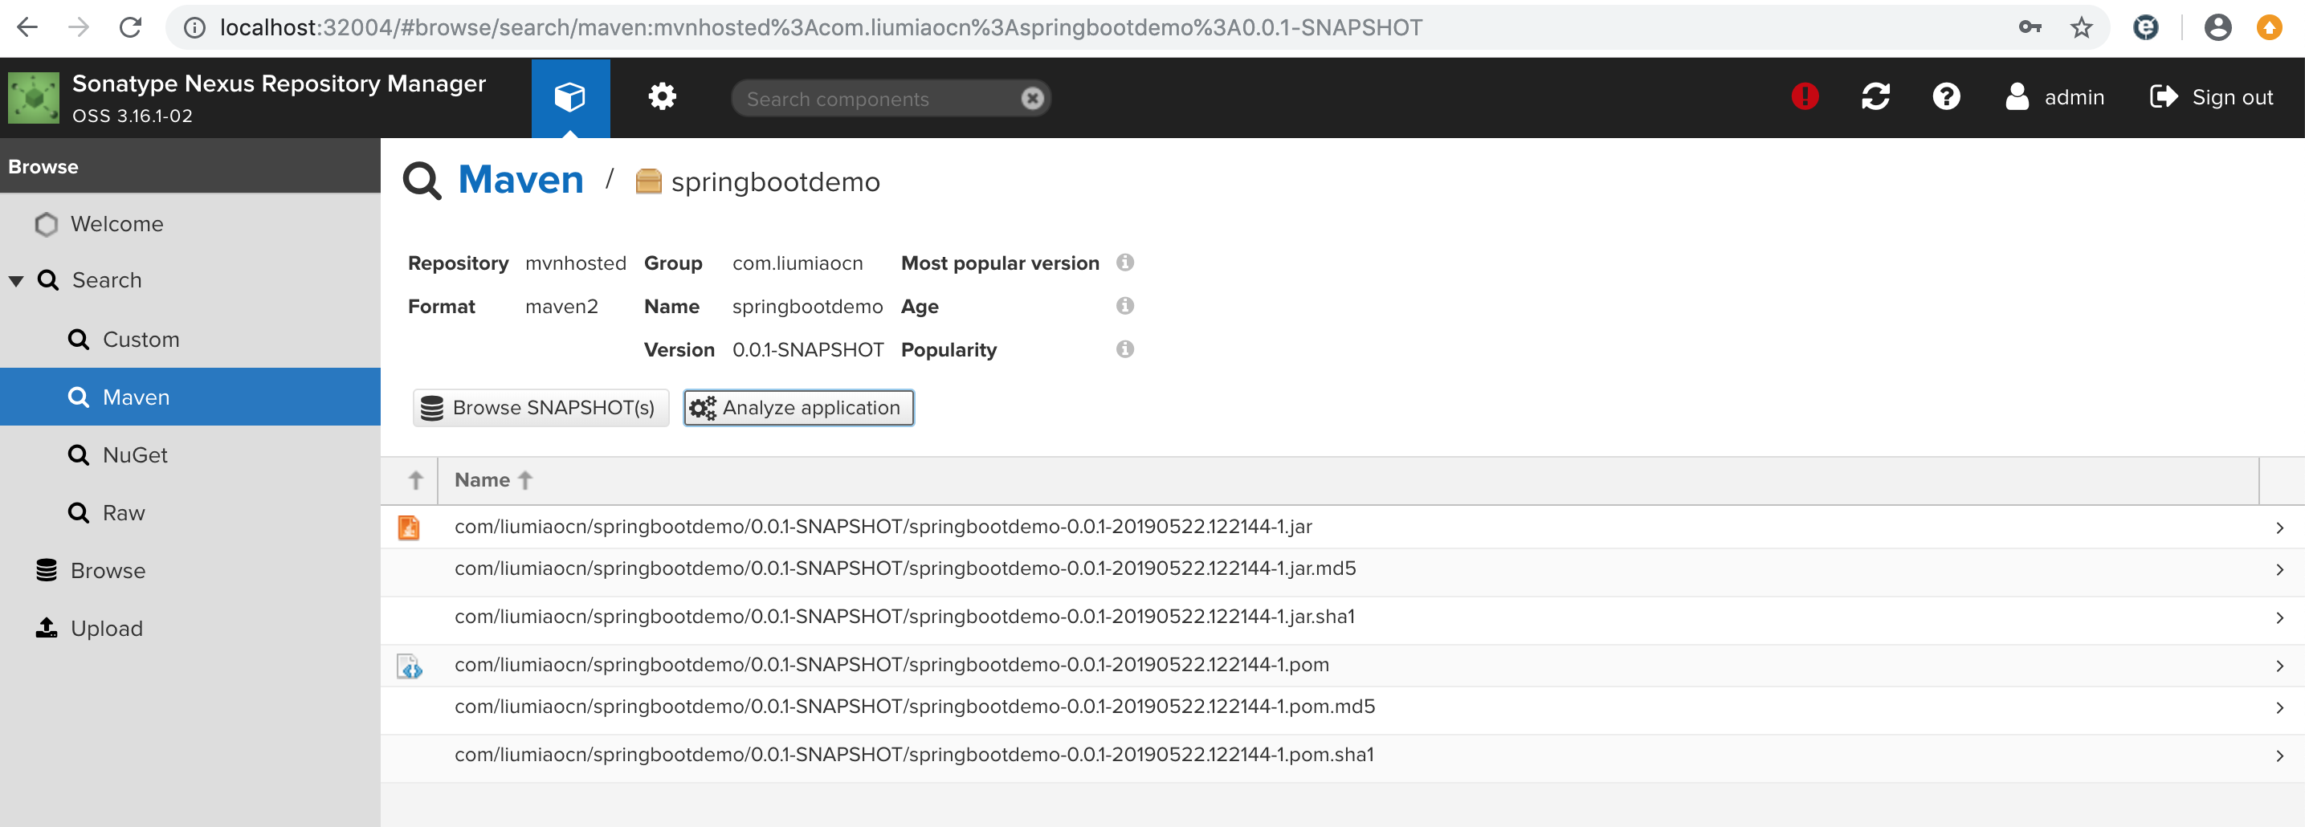This screenshot has height=827, width=2305.
Task: Expand the pom.sha1 row chevron
Action: coord(2280,755)
